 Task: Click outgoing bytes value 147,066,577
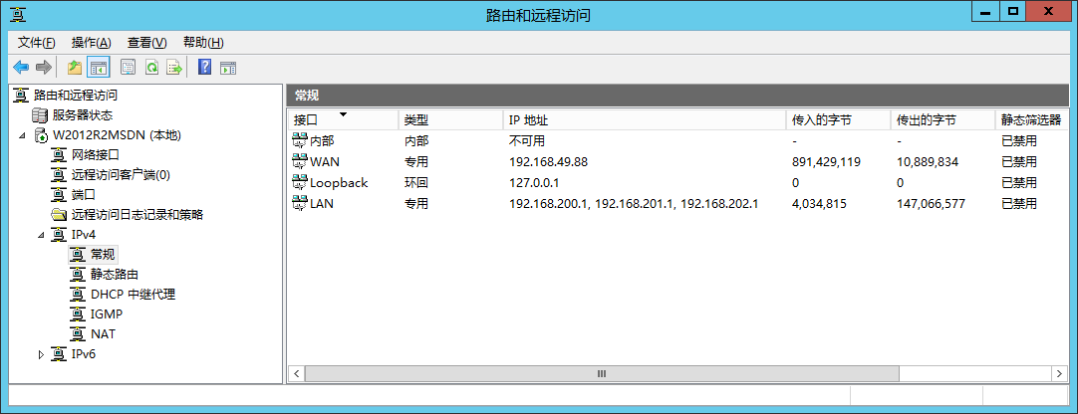click(931, 203)
